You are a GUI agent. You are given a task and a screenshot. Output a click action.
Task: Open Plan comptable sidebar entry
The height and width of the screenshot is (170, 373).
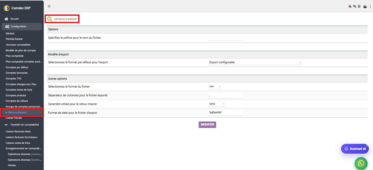14,56
